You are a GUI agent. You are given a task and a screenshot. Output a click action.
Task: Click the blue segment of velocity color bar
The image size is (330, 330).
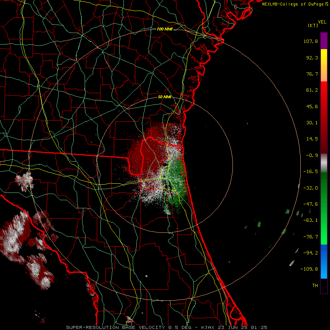click(324, 261)
